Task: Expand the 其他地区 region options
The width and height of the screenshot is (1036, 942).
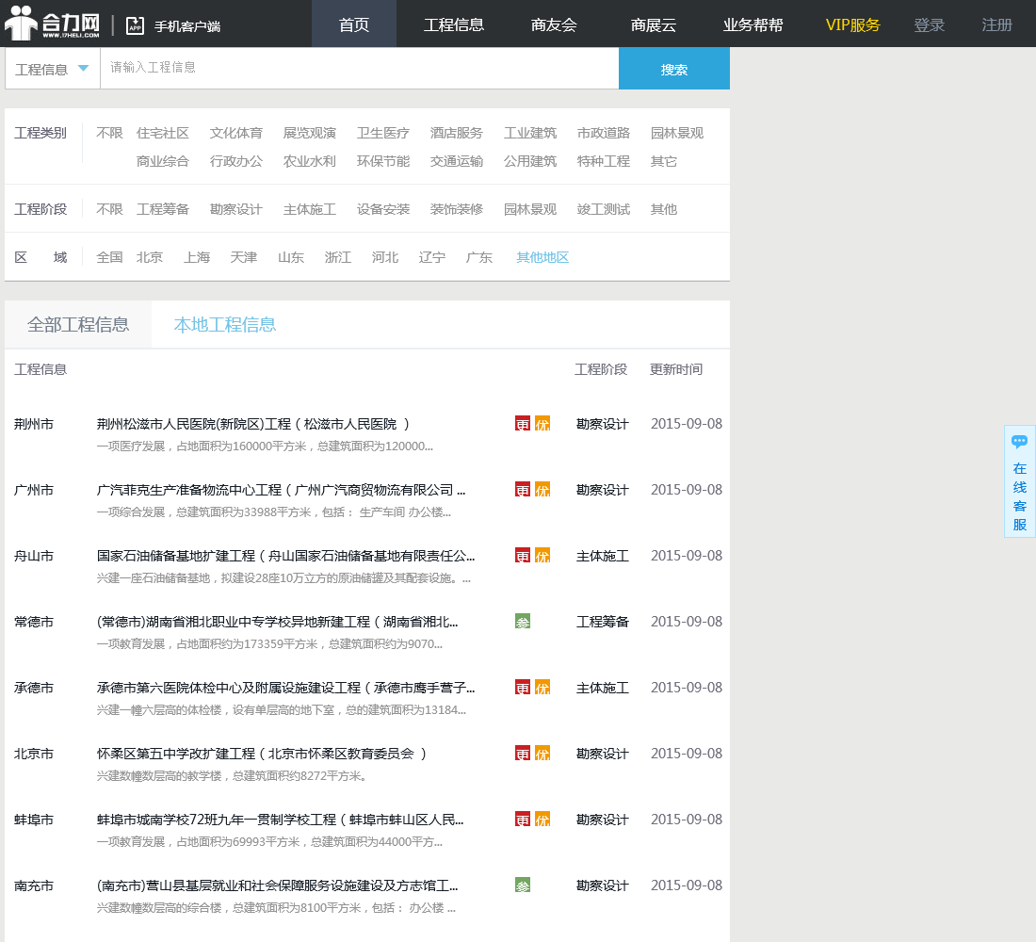Action: point(542,257)
